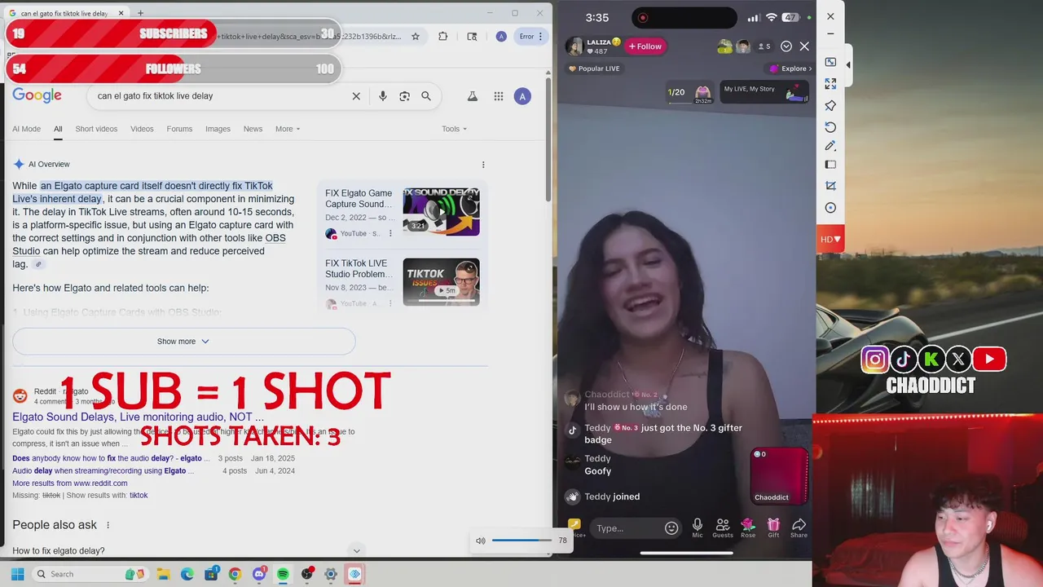The height and width of the screenshot is (587, 1043).
Task: Select the Images search tab
Action: click(x=218, y=129)
